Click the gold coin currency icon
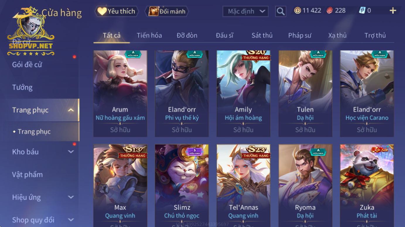 click(298, 11)
